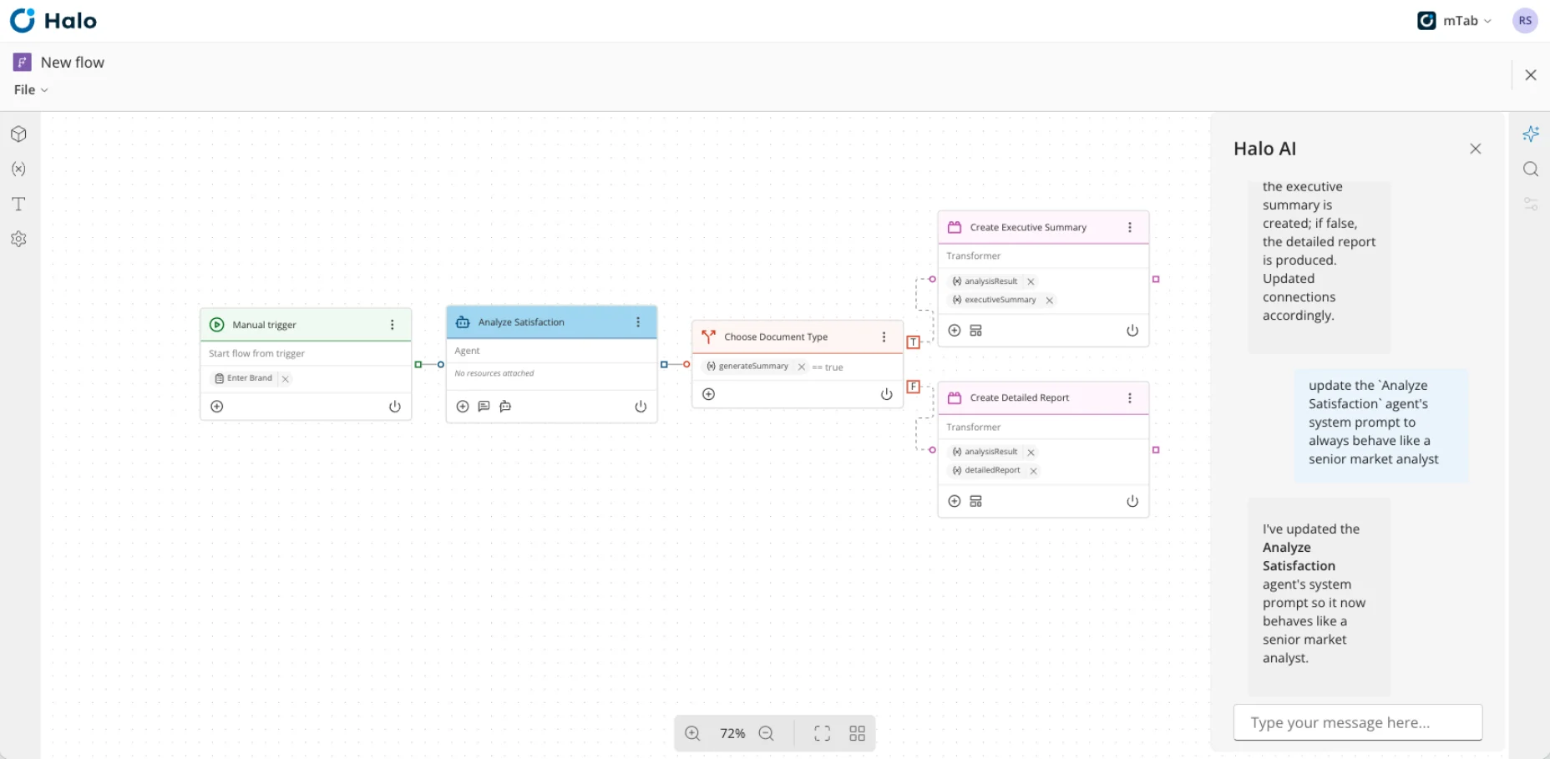
Task: Toggle power on Choose Document Type node
Action: 887,394
